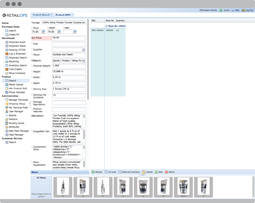Select the Receiving icon under Warehouse
255x203 pixels.
point(7,61)
